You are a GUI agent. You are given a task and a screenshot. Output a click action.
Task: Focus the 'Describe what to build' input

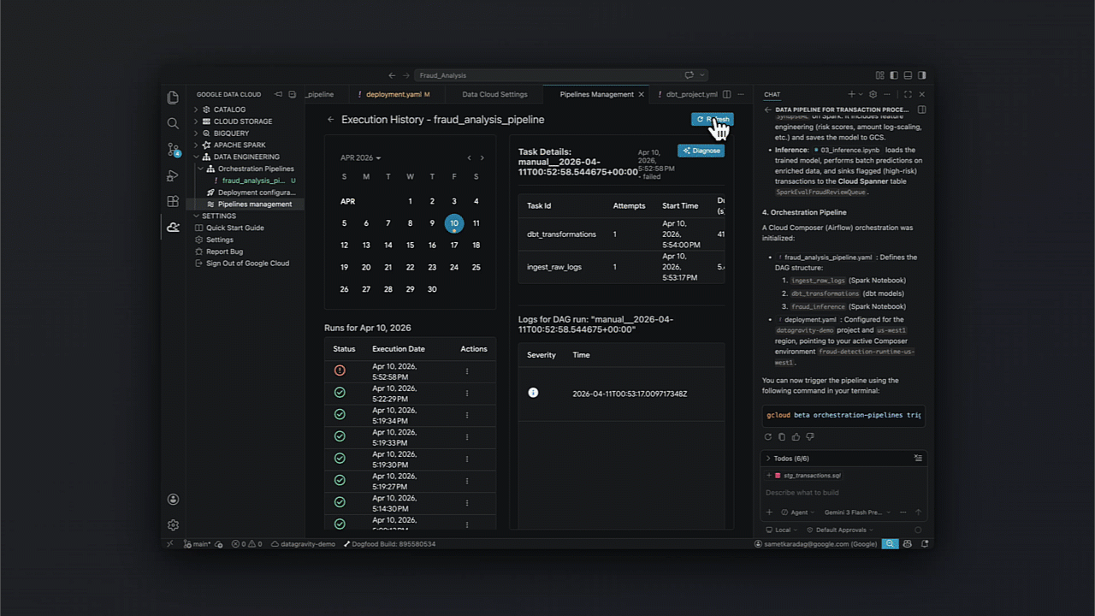(x=843, y=493)
